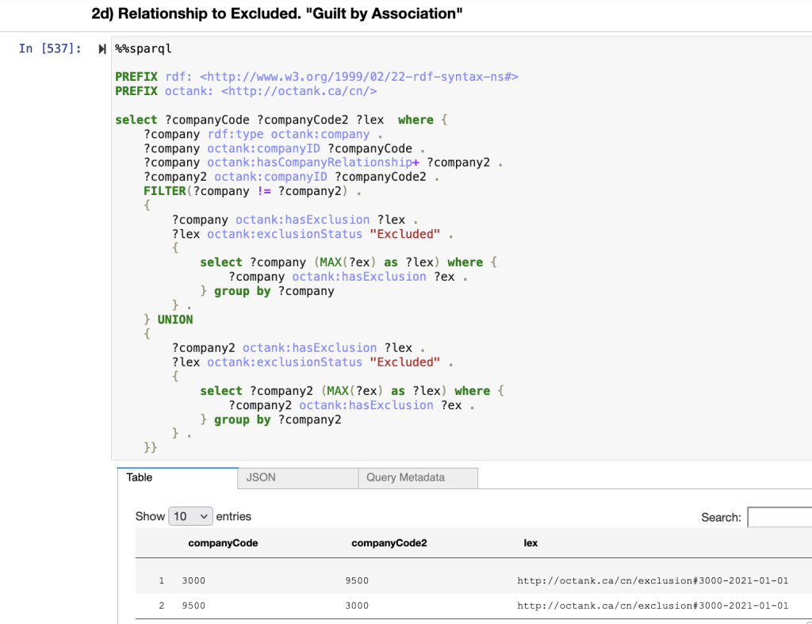812x624 pixels.
Task: Sort by the companyCode column header
Action: 222,543
